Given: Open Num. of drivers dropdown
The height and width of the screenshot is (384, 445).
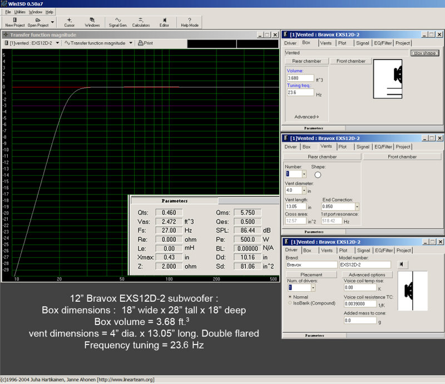Looking at the screenshot, I should [x=313, y=287].
